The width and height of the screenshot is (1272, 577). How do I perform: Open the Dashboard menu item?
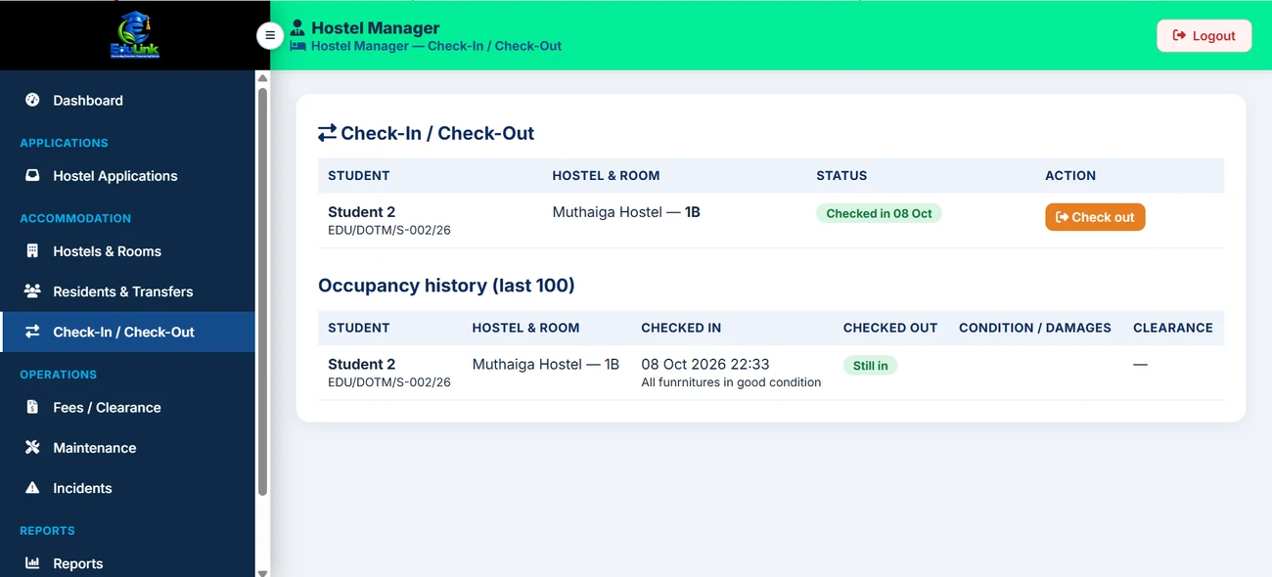[127, 100]
